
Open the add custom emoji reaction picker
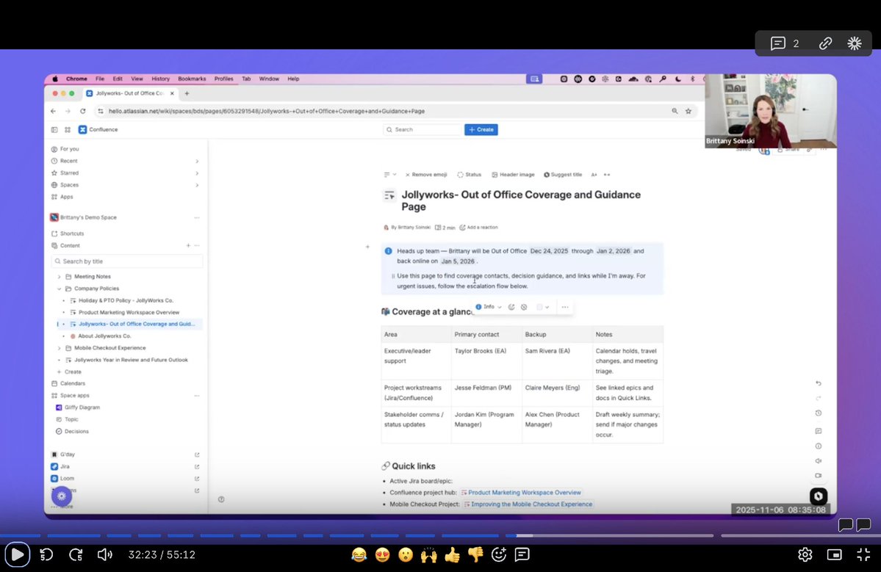click(499, 554)
